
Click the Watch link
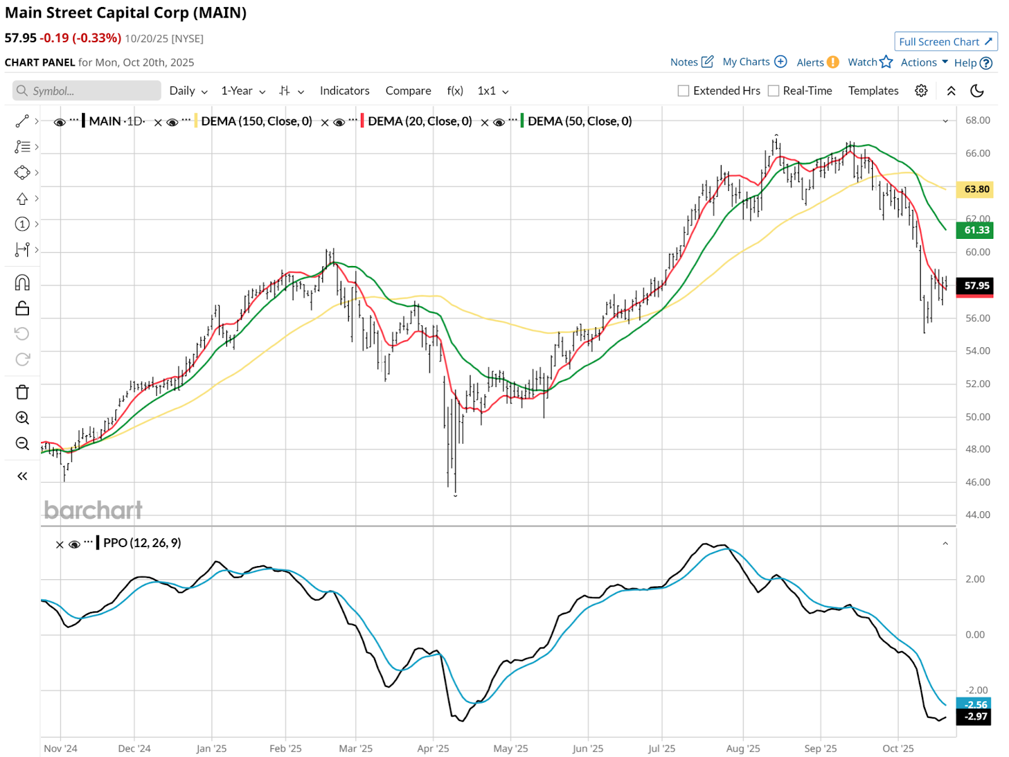point(863,62)
